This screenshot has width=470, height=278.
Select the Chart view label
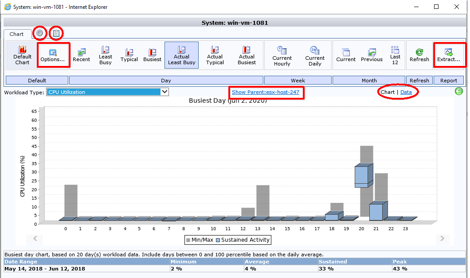[x=388, y=92]
